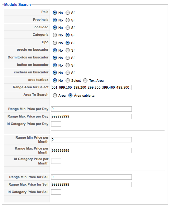Image resolution: width=172 pixels, height=208 pixels.
Task: Enable Sí for precio en buscador
Action: (x=68, y=50)
